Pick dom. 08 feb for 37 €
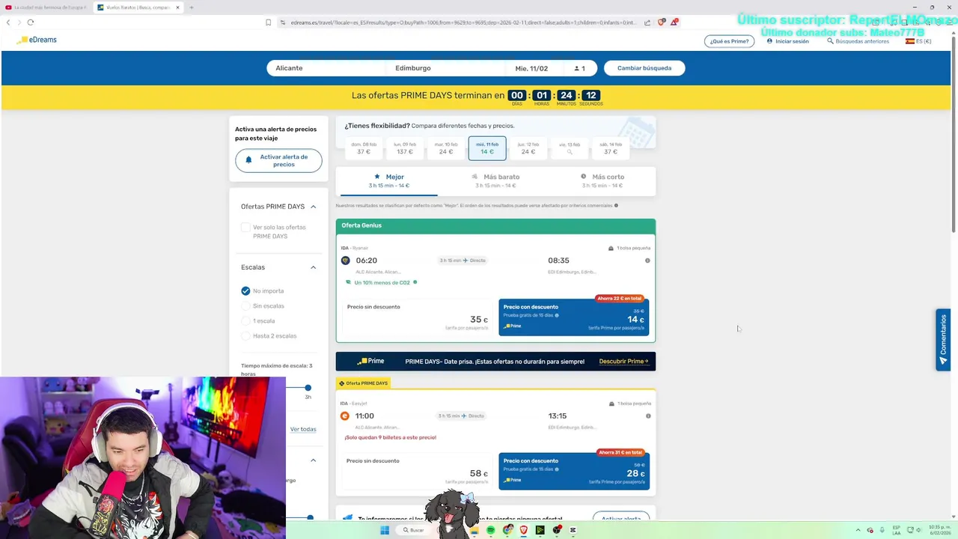This screenshot has height=539, width=958. tap(364, 148)
